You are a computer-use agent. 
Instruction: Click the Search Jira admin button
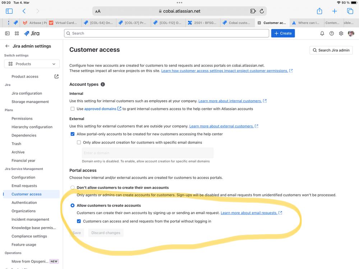click(331, 50)
